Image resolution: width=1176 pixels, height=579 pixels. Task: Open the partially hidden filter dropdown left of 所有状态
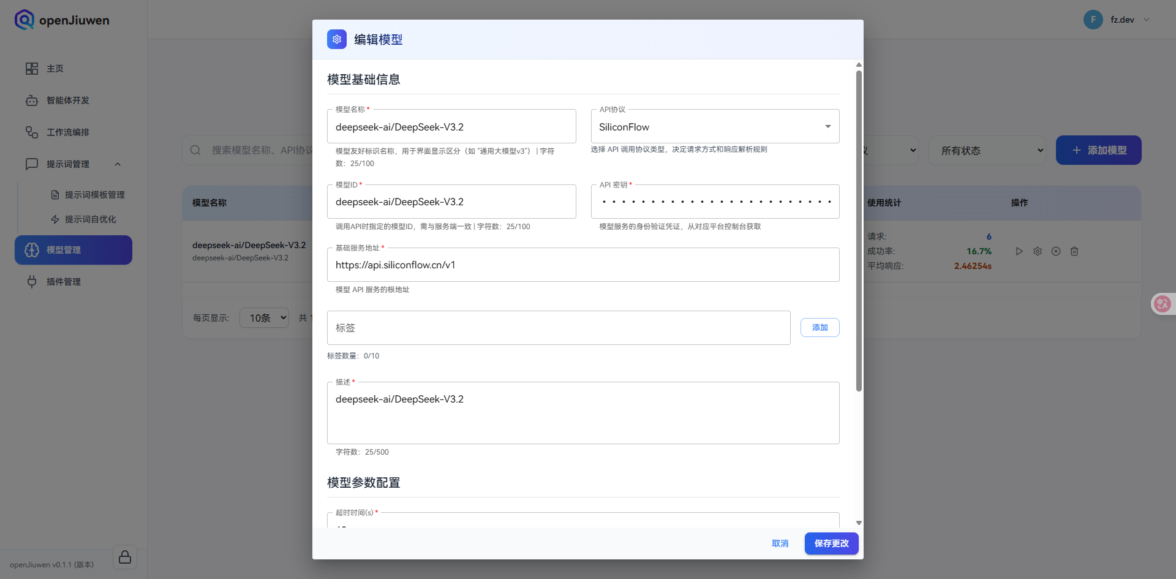click(891, 150)
